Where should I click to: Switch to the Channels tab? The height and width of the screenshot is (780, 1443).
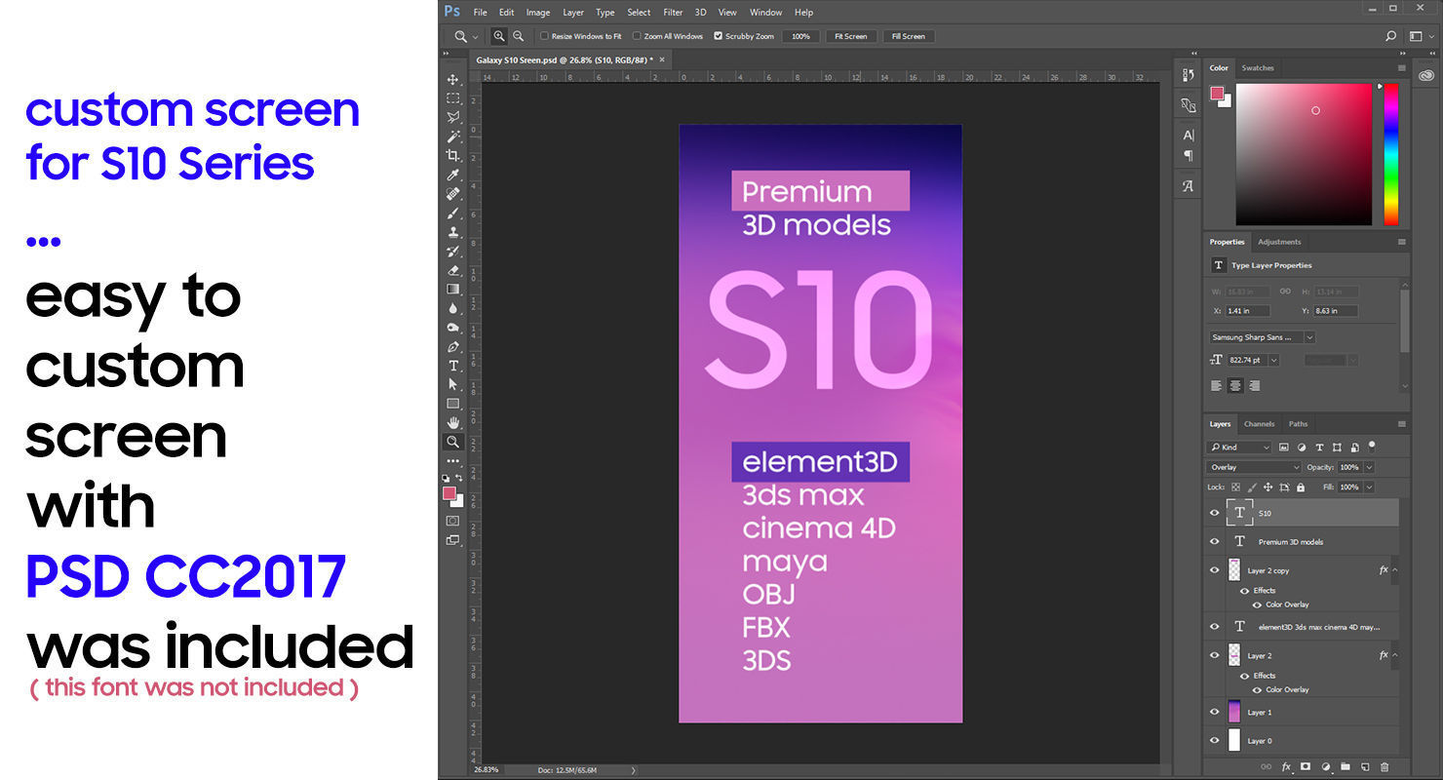(1259, 424)
